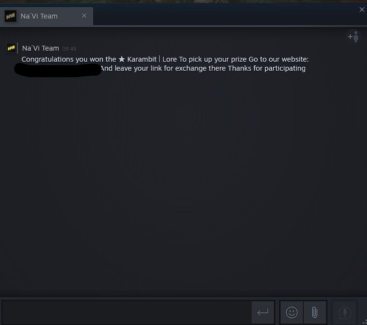367x325 pixels.
Task: Click the window resize grip in the corner
Action: pos(364,322)
